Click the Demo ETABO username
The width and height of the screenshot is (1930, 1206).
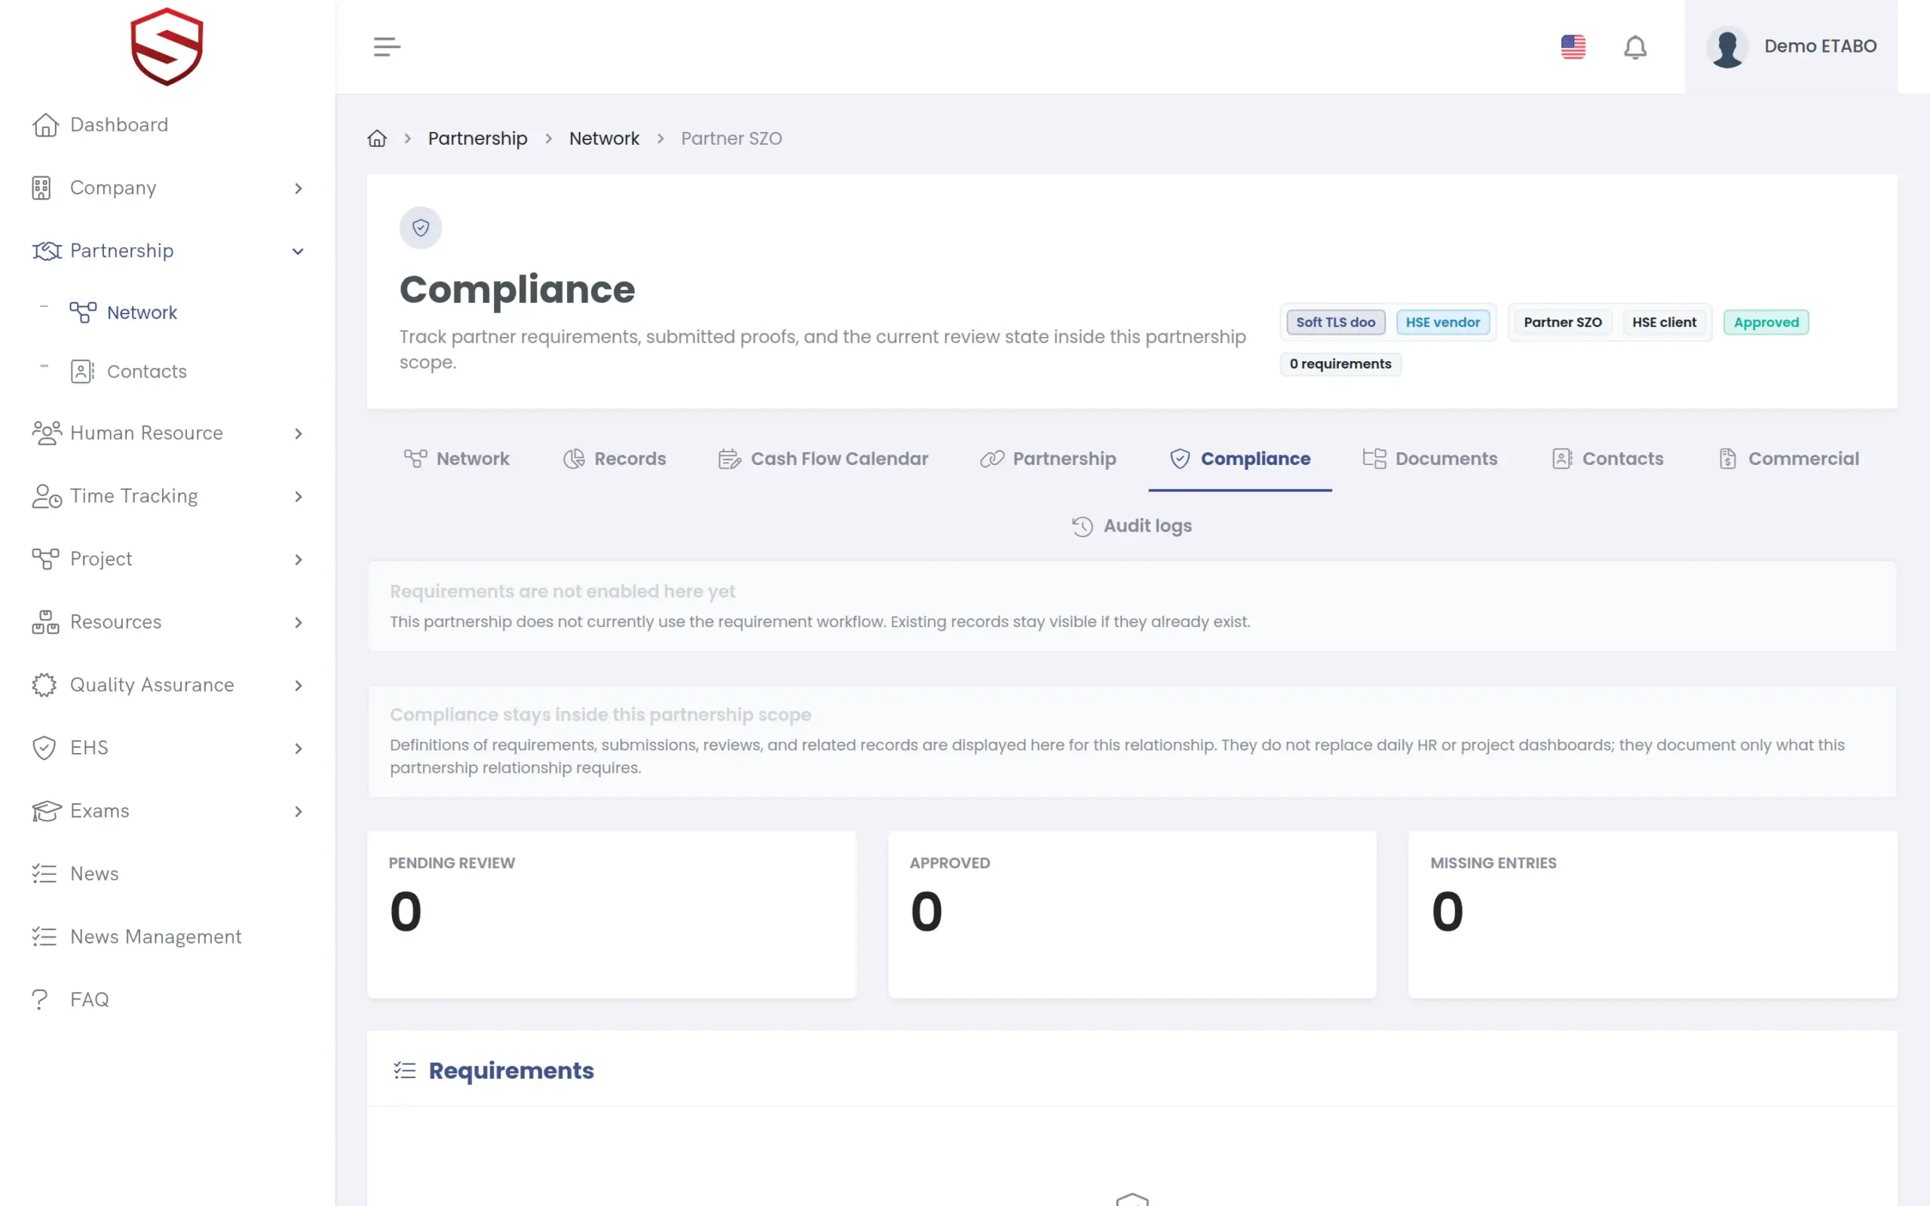(1820, 46)
